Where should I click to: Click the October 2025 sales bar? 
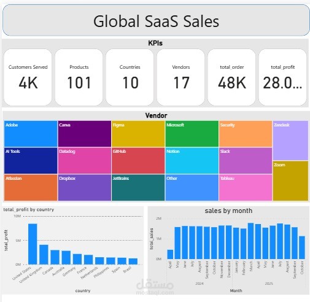pyautogui.click(x=302, y=247)
